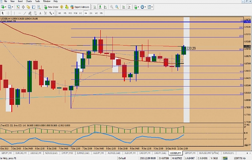This screenshot has height=160, width=252.
Task: Select the Text Label tool
Action: (x=46, y=13)
